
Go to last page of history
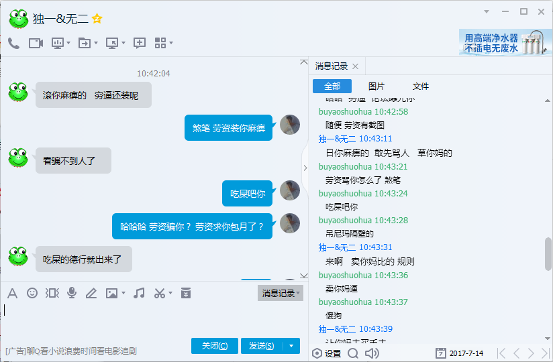[546, 353]
